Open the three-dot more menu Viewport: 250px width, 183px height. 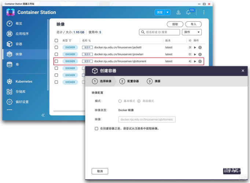click(x=204, y=12)
